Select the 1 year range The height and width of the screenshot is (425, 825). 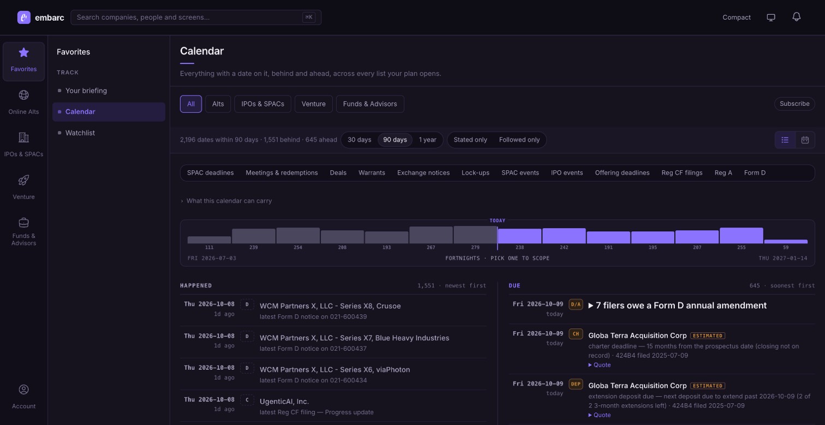click(x=428, y=140)
